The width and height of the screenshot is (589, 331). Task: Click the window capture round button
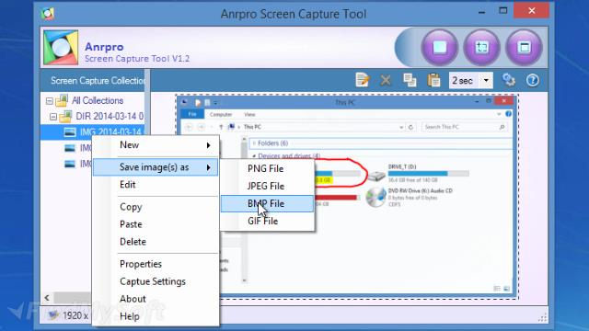coord(524,48)
